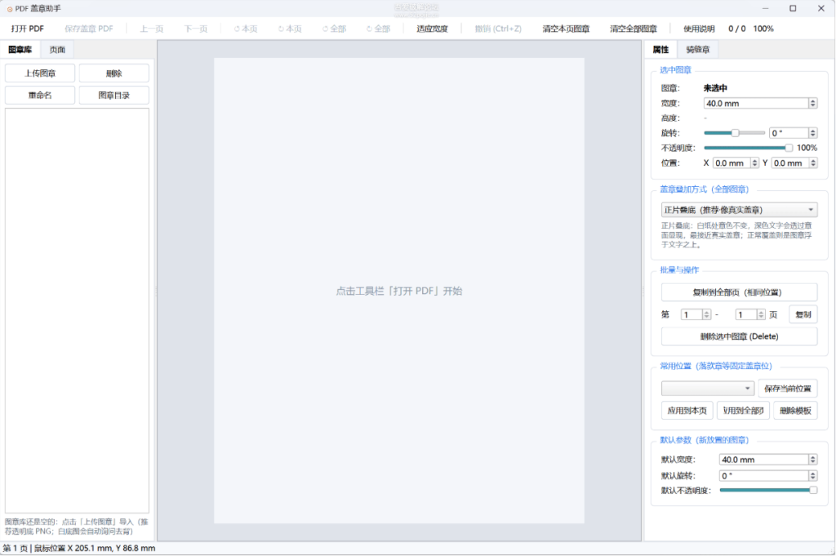
Task: Select the 属性 tab
Action: pos(660,50)
